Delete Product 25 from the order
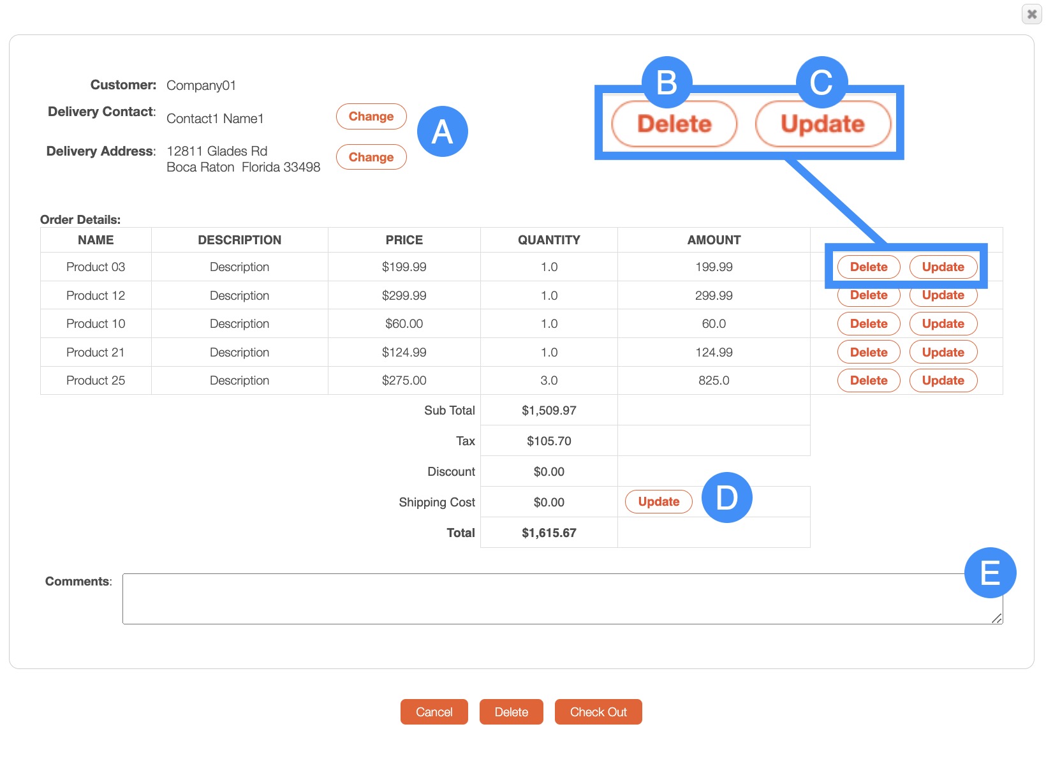The height and width of the screenshot is (759, 1046). coord(868,381)
